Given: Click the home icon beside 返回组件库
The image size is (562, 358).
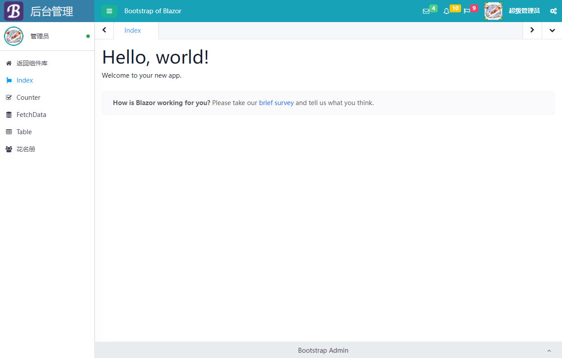Looking at the screenshot, I should pyautogui.click(x=9, y=63).
